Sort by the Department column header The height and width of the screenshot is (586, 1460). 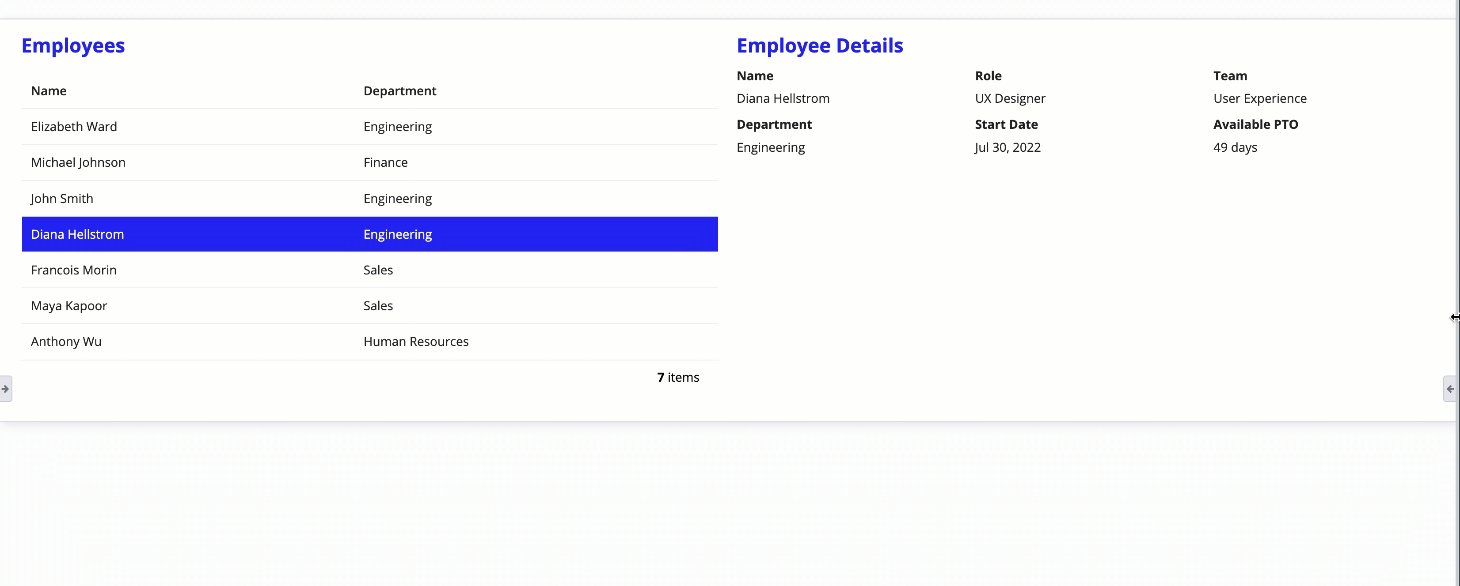coord(399,90)
